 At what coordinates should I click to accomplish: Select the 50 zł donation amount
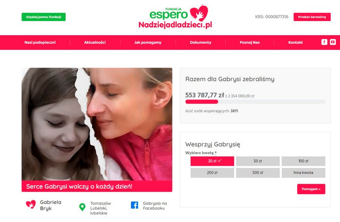click(x=258, y=161)
